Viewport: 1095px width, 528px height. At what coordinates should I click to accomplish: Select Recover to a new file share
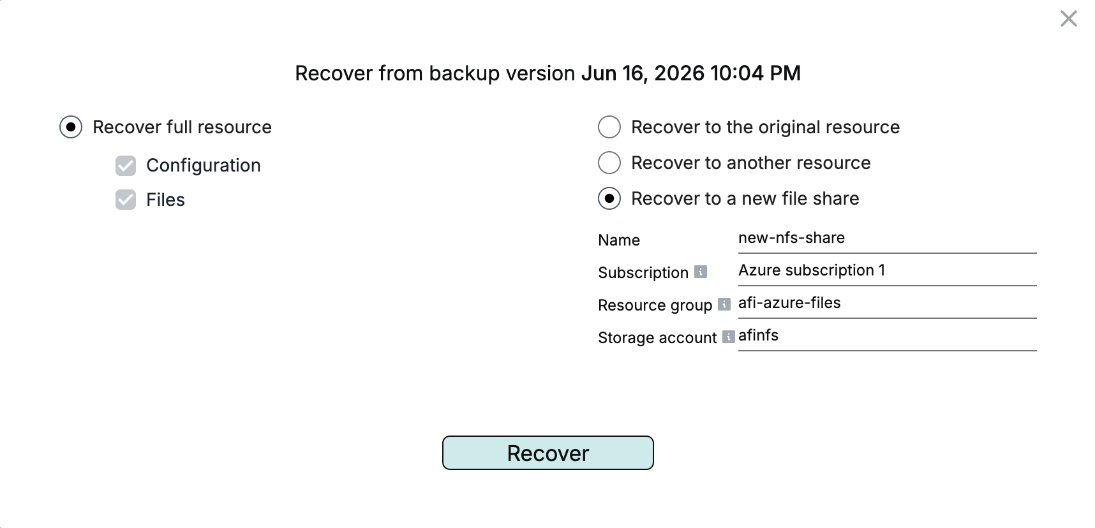point(609,198)
